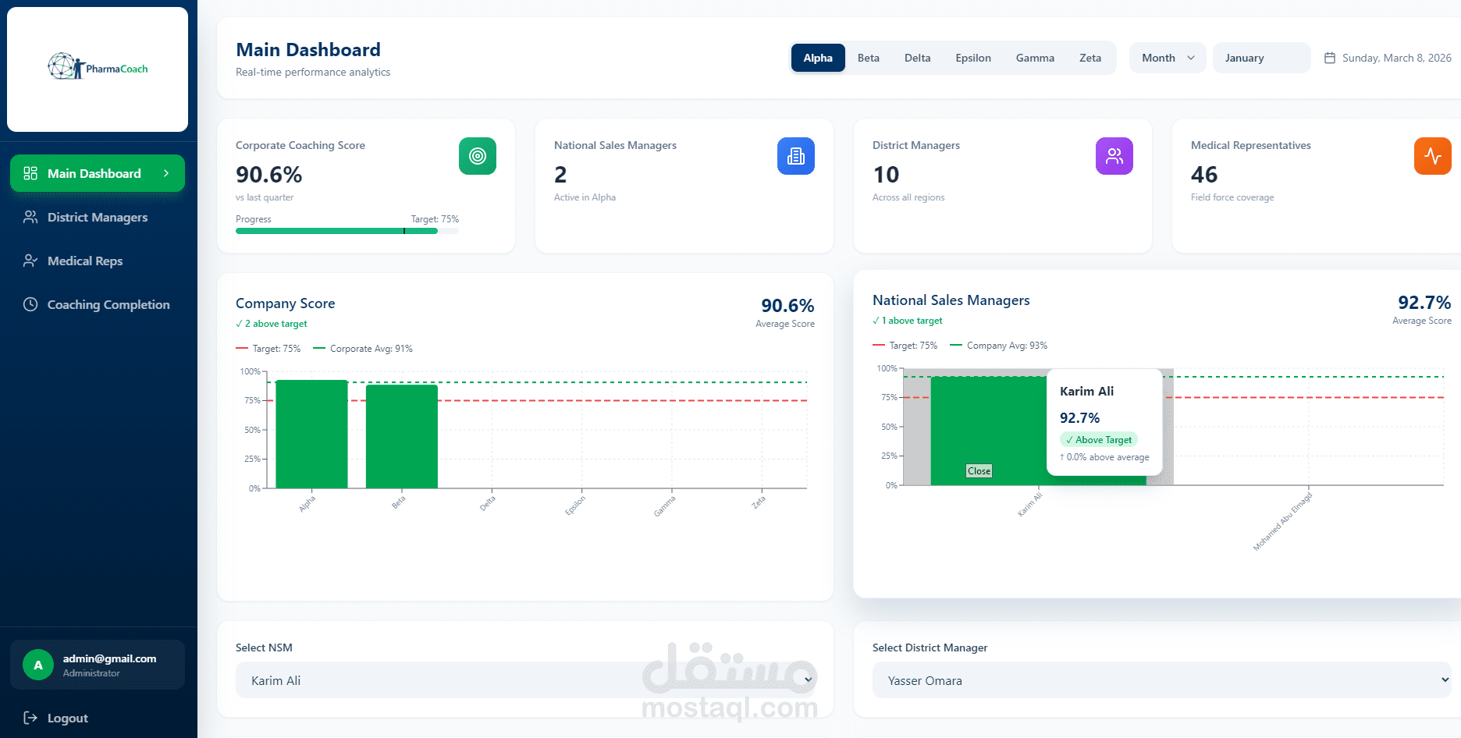Open the Select NSM dropdown

[525, 680]
